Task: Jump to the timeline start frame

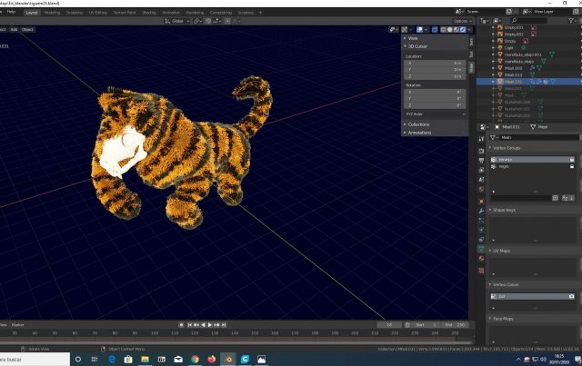Action: (x=190, y=325)
